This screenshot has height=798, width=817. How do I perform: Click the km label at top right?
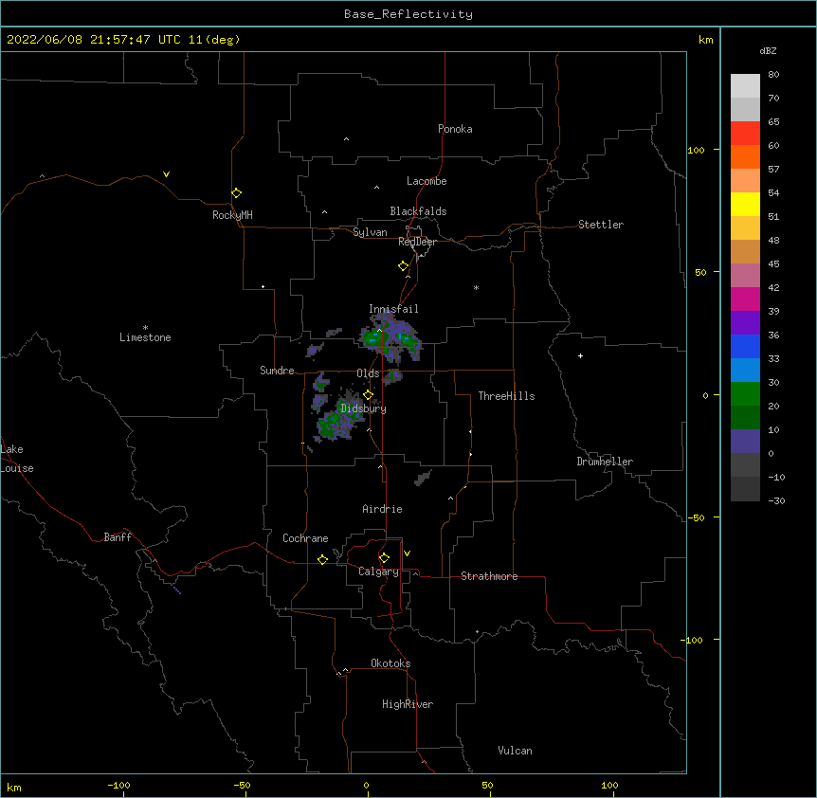705,40
